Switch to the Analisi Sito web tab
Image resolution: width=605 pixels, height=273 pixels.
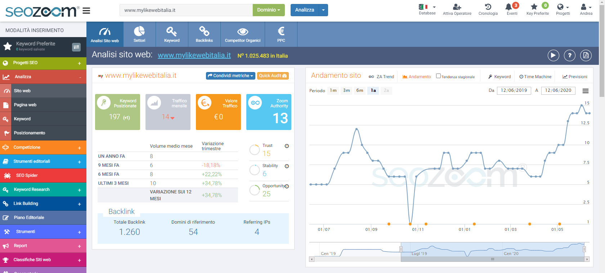coord(105,34)
